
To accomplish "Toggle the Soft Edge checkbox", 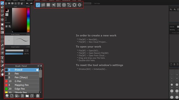I will 93,4.
